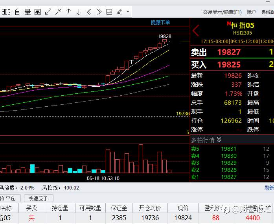Click the 涨跌 value 337
Viewport: 274px width, 224px height.
click(236, 85)
